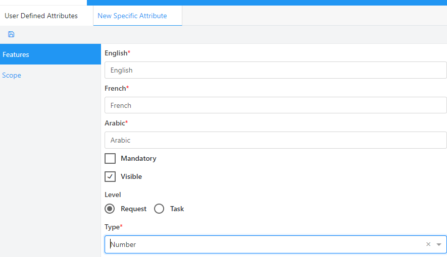Click the Mandatory label text

(x=138, y=159)
